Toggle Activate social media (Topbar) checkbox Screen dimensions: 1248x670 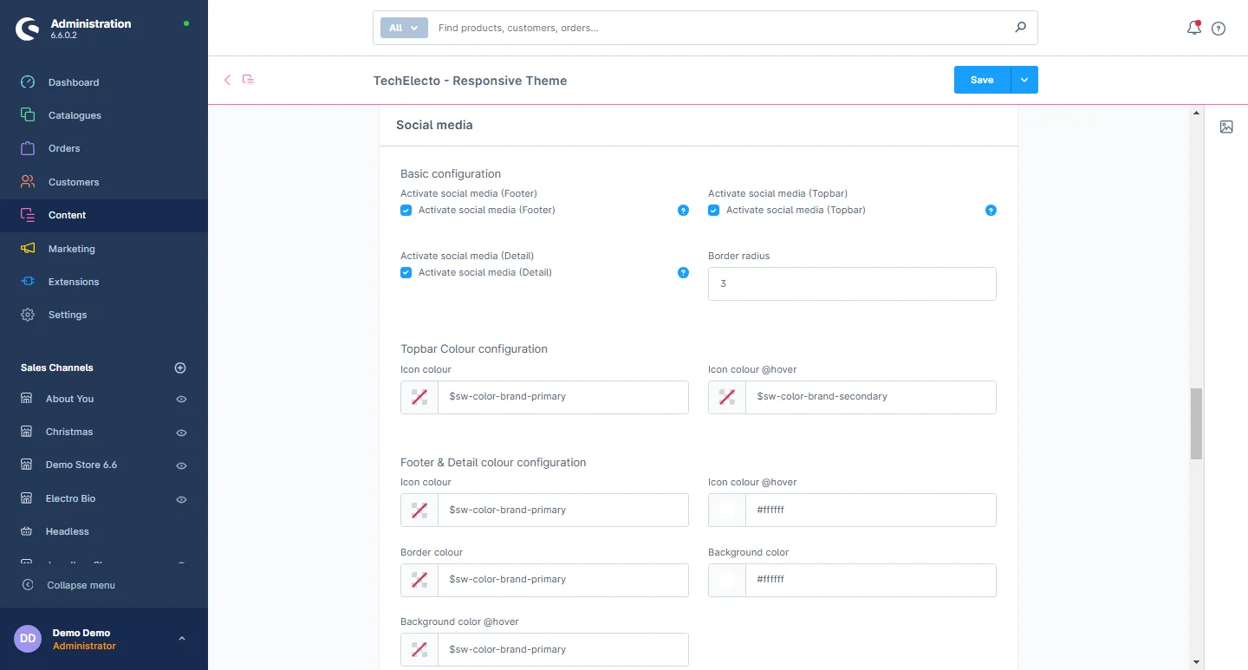(713, 211)
